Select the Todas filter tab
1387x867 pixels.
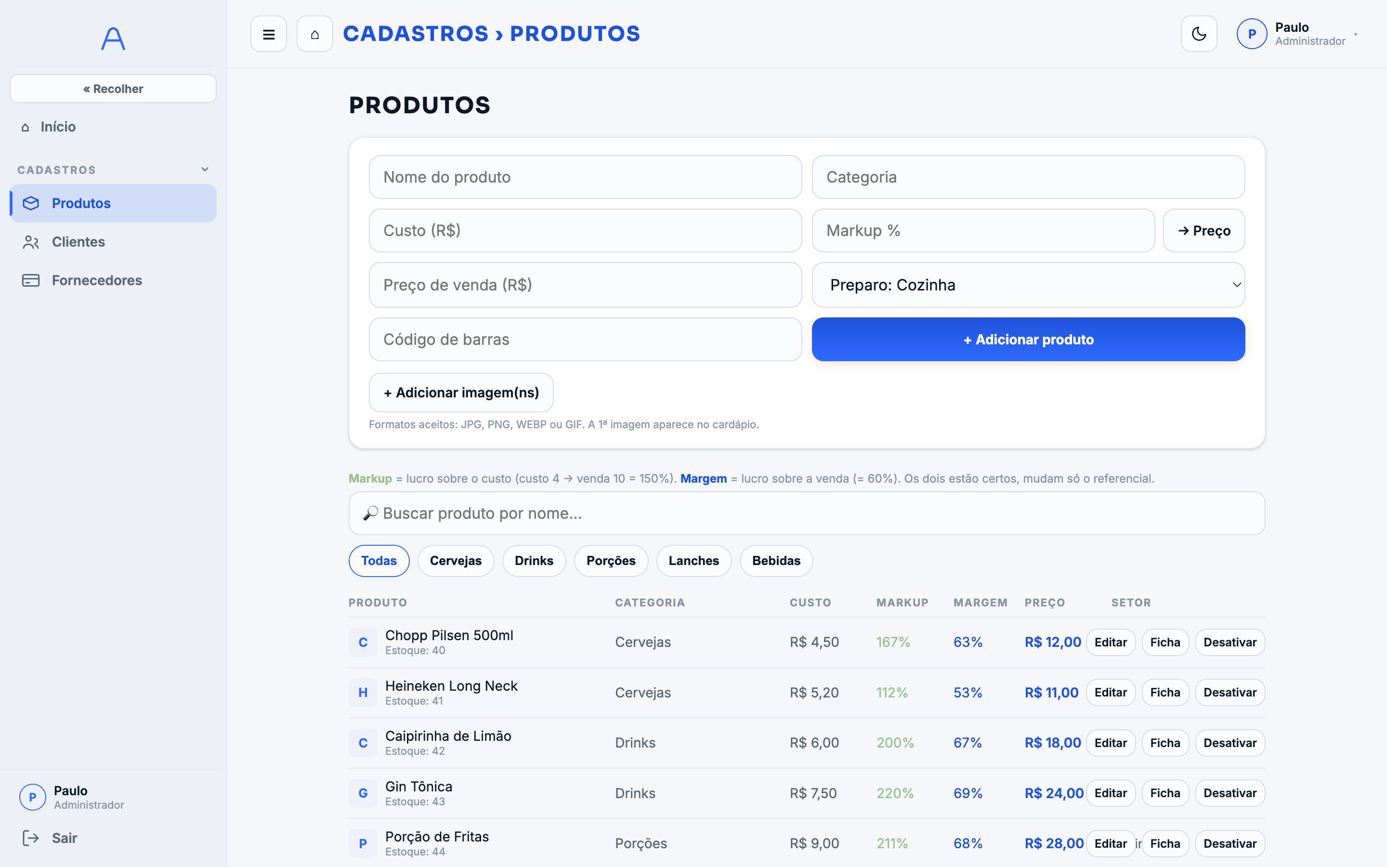[x=379, y=561]
